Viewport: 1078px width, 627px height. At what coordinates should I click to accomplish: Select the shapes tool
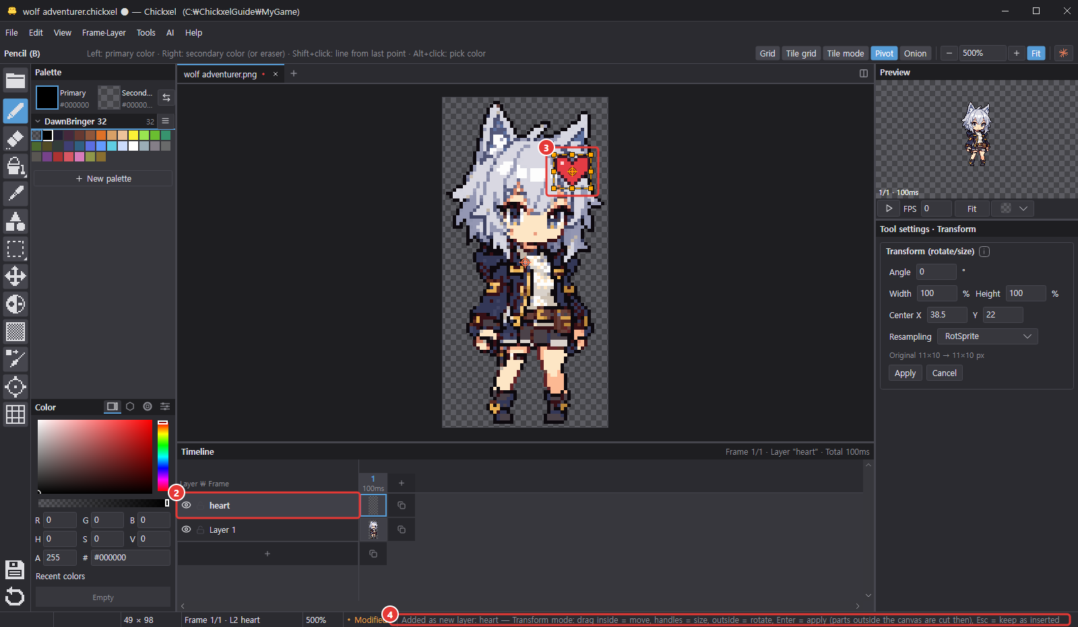[x=15, y=221]
